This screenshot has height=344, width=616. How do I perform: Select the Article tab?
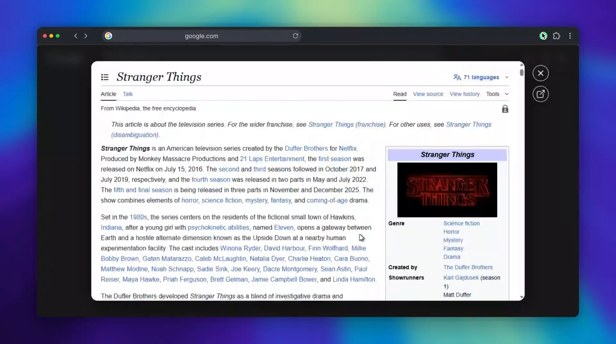point(108,94)
